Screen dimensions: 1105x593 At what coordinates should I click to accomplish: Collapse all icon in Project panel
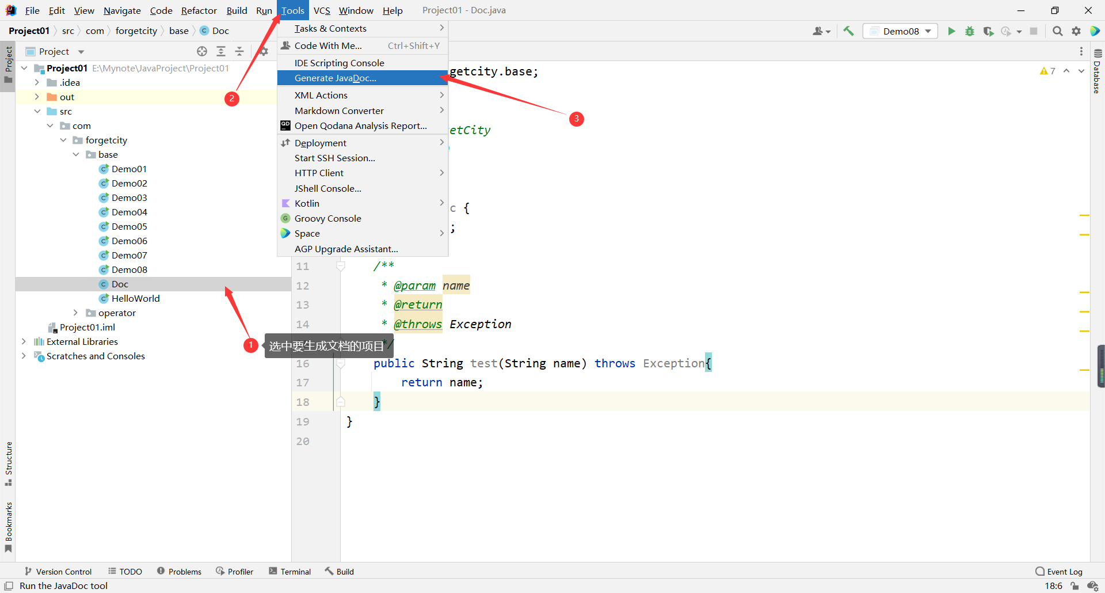point(239,51)
